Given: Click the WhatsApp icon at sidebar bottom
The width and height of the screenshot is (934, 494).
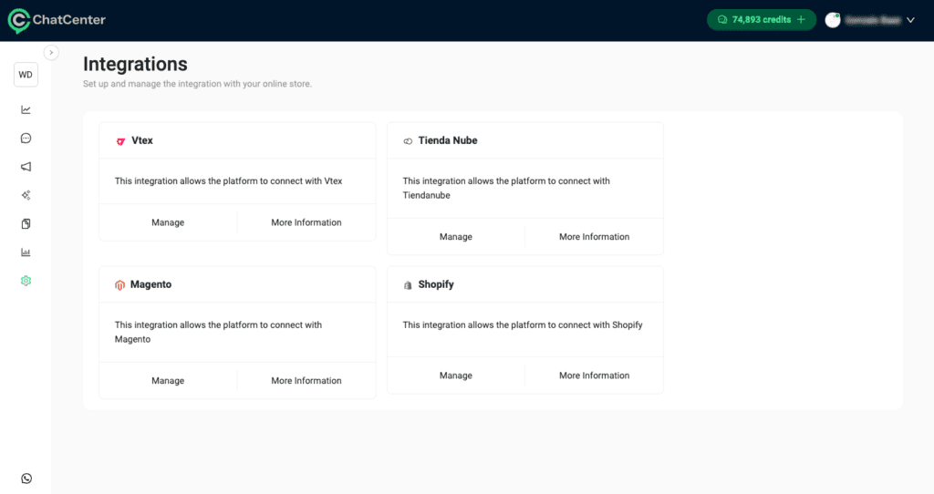Looking at the screenshot, I should (26, 479).
